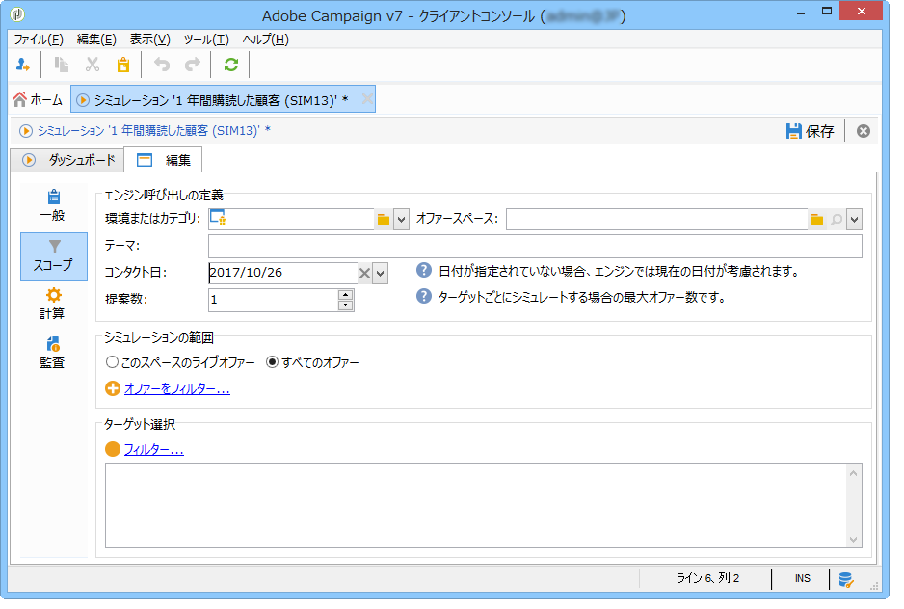Click orange circle icon beside フィルター
The width and height of the screenshot is (904, 609).
(113, 449)
